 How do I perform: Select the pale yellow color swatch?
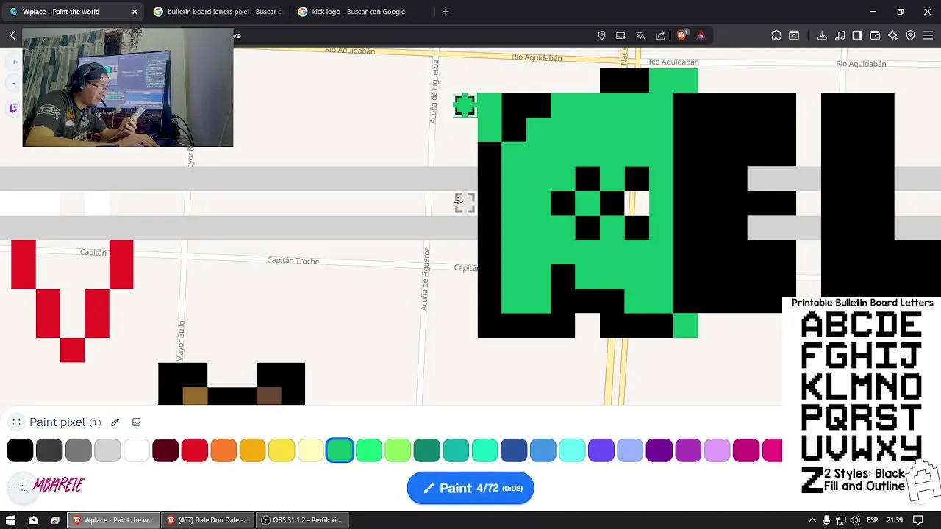tap(311, 450)
